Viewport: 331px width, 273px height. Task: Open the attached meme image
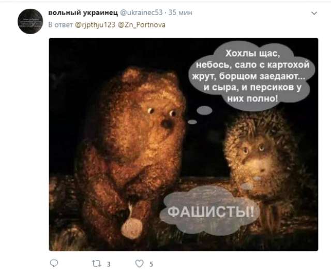pos(184,145)
